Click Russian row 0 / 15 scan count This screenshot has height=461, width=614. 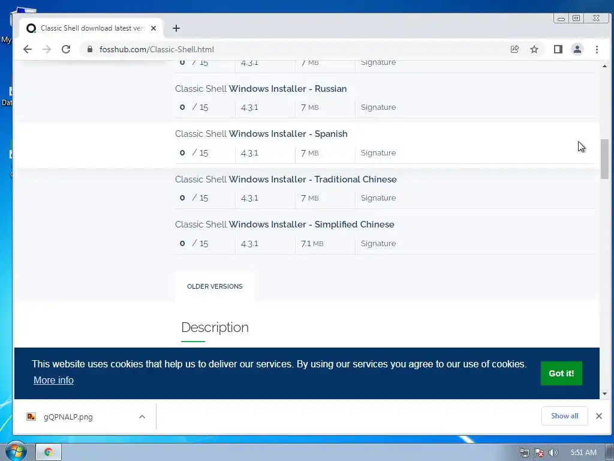coord(194,107)
